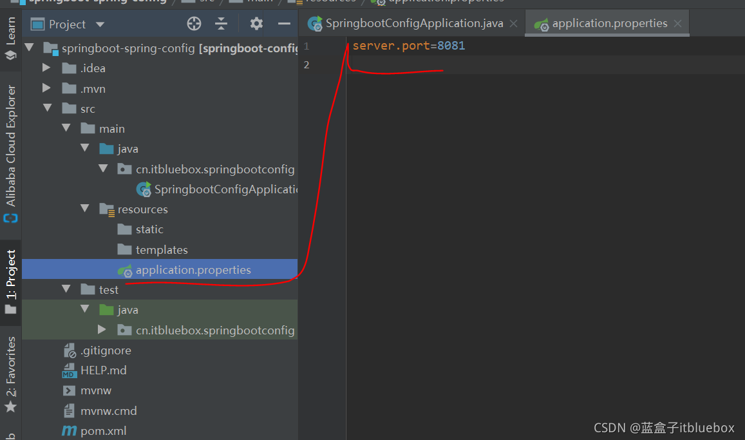Open the Learn tool window
This screenshot has height=440, width=745.
pyautogui.click(x=10, y=39)
